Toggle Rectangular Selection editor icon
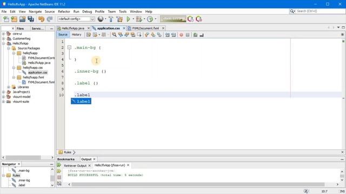 (x=139, y=34)
